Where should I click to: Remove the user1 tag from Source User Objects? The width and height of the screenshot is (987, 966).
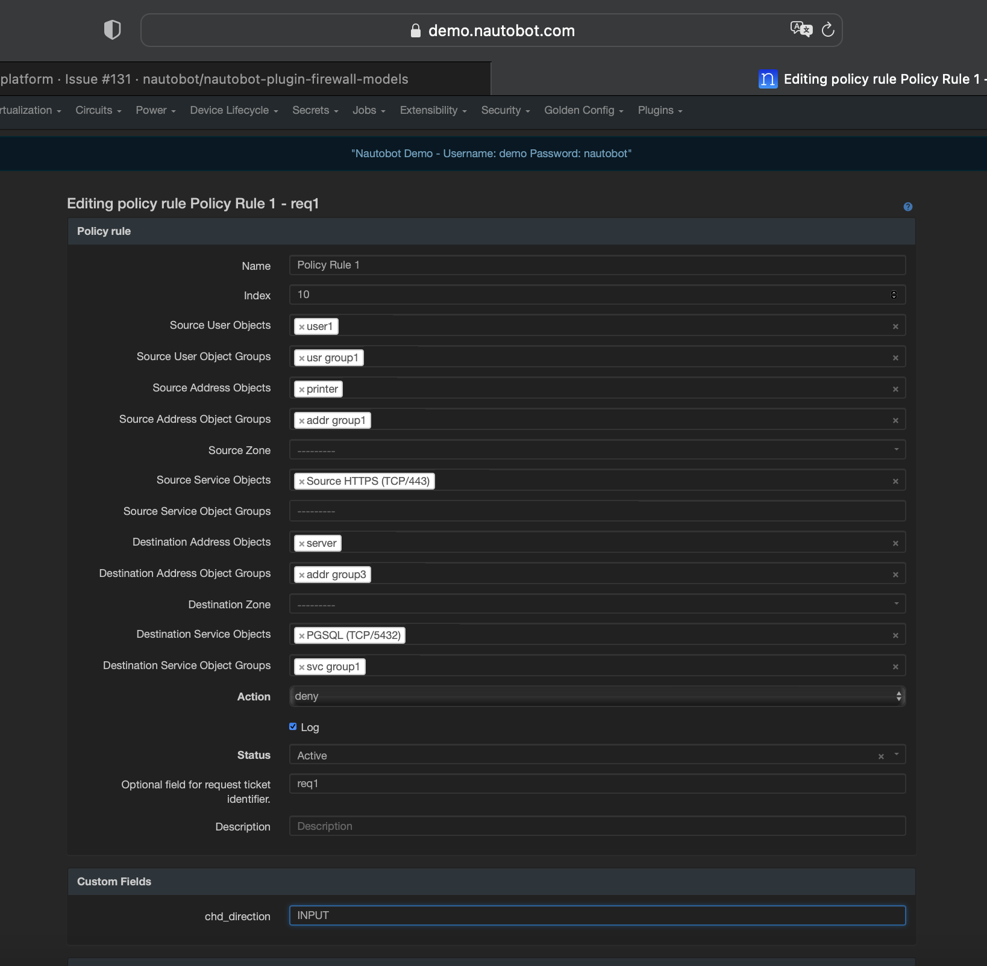301,326
